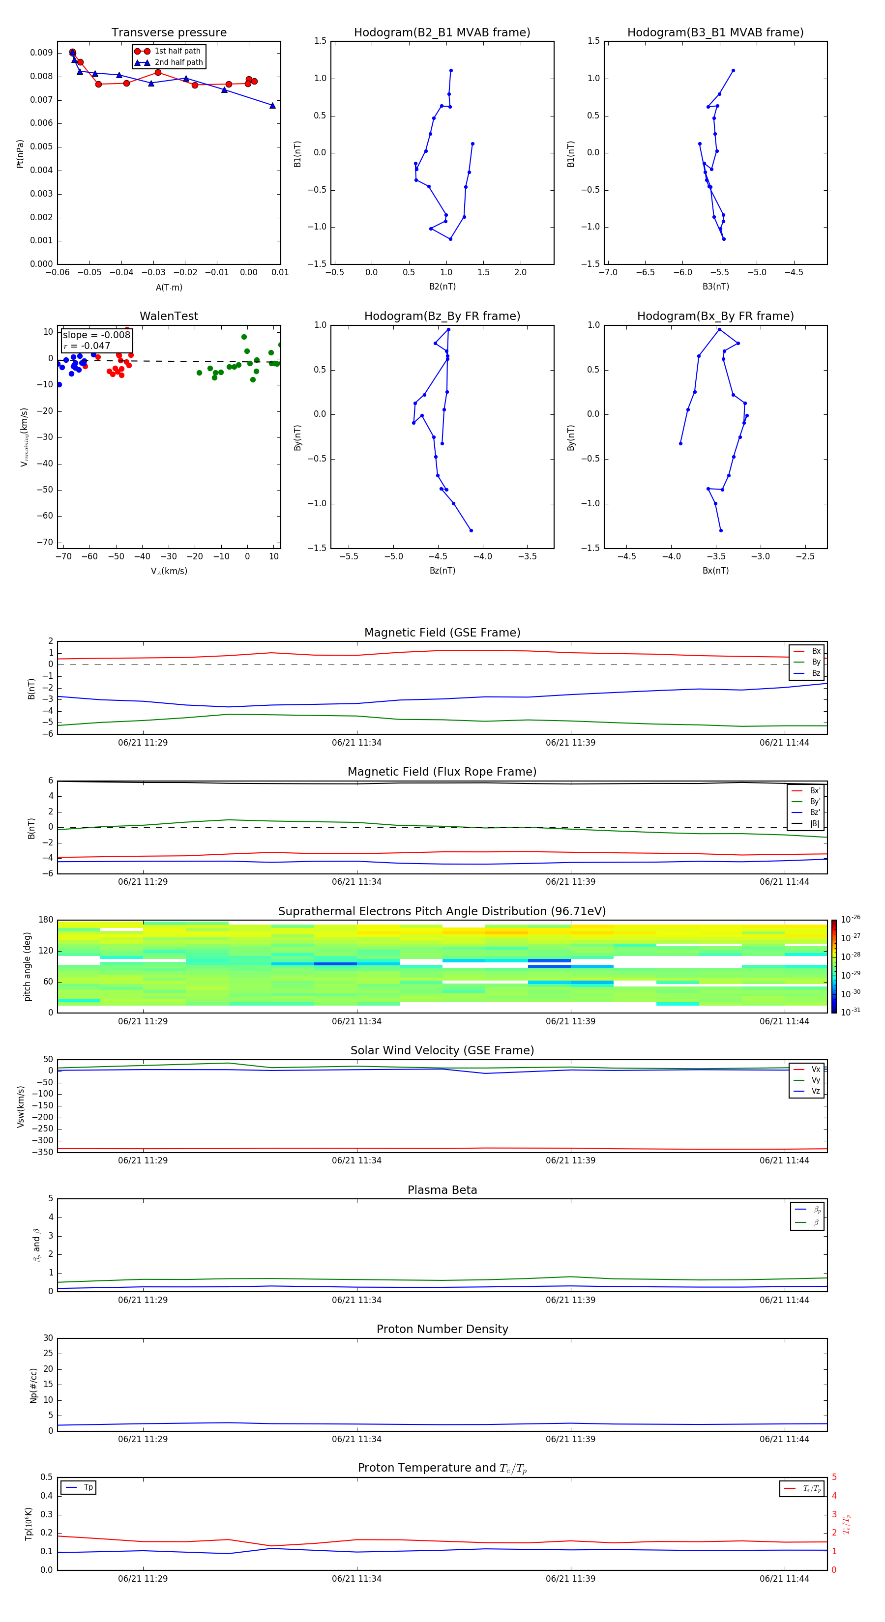Click the 'Hodogram(Bx_By FR frame)' title

[715, 316]
